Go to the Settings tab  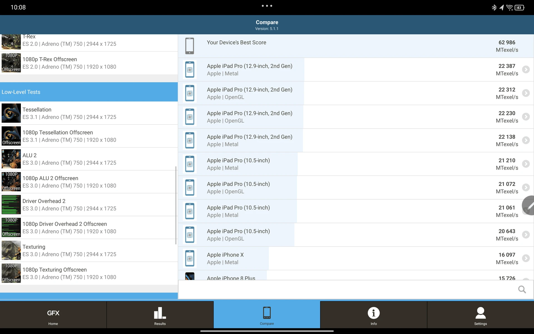pyautogui.click(x=480, y=315)
